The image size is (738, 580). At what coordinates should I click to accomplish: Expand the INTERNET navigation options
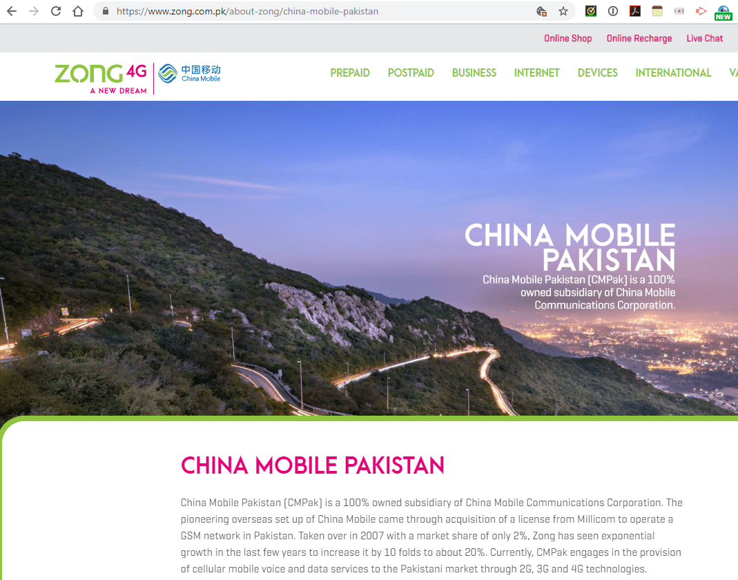[x=536, y=72]
